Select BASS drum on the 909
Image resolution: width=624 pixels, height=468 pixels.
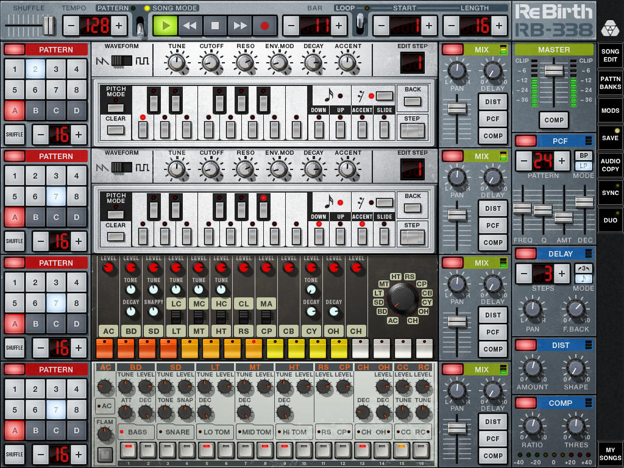[136, 432]
